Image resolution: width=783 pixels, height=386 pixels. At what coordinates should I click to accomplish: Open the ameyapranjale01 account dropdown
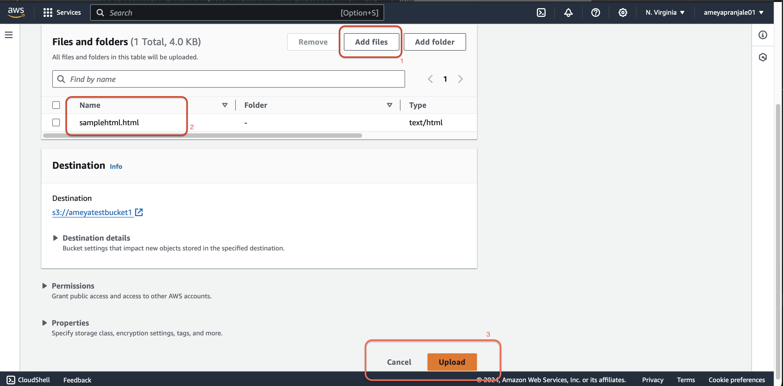click(x=733, y=13)
